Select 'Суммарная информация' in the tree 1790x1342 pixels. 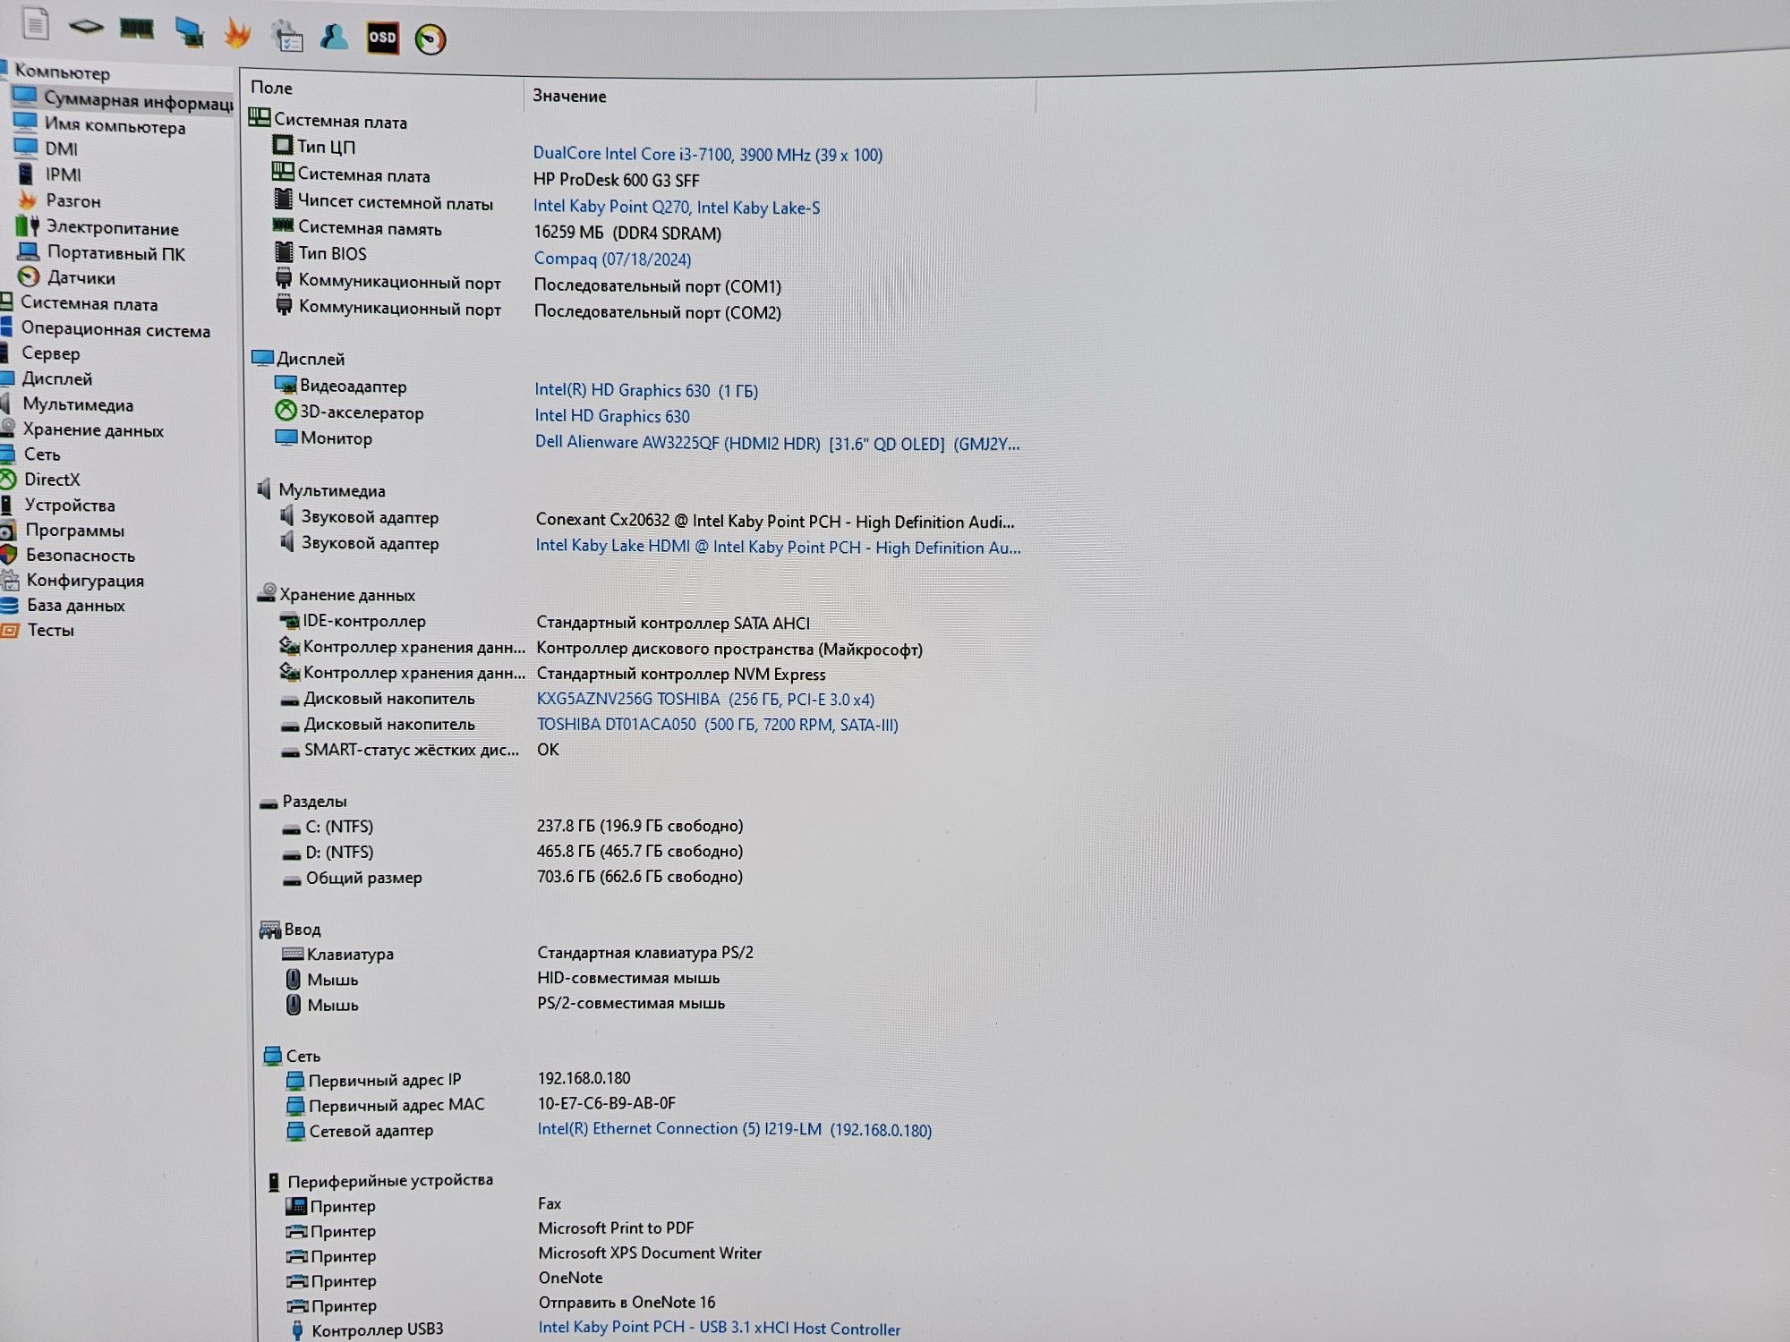[x=139, y=100]
